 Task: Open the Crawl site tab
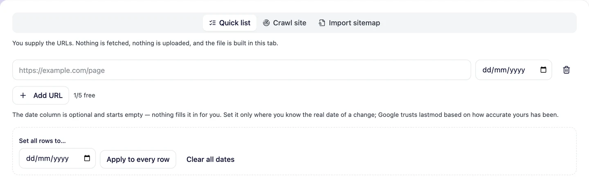tap(284, 23)
